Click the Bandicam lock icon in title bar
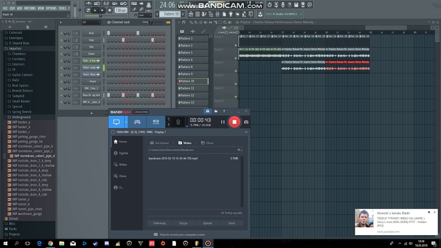Viewport: 441px width, 248px height. tap(207, 111)
